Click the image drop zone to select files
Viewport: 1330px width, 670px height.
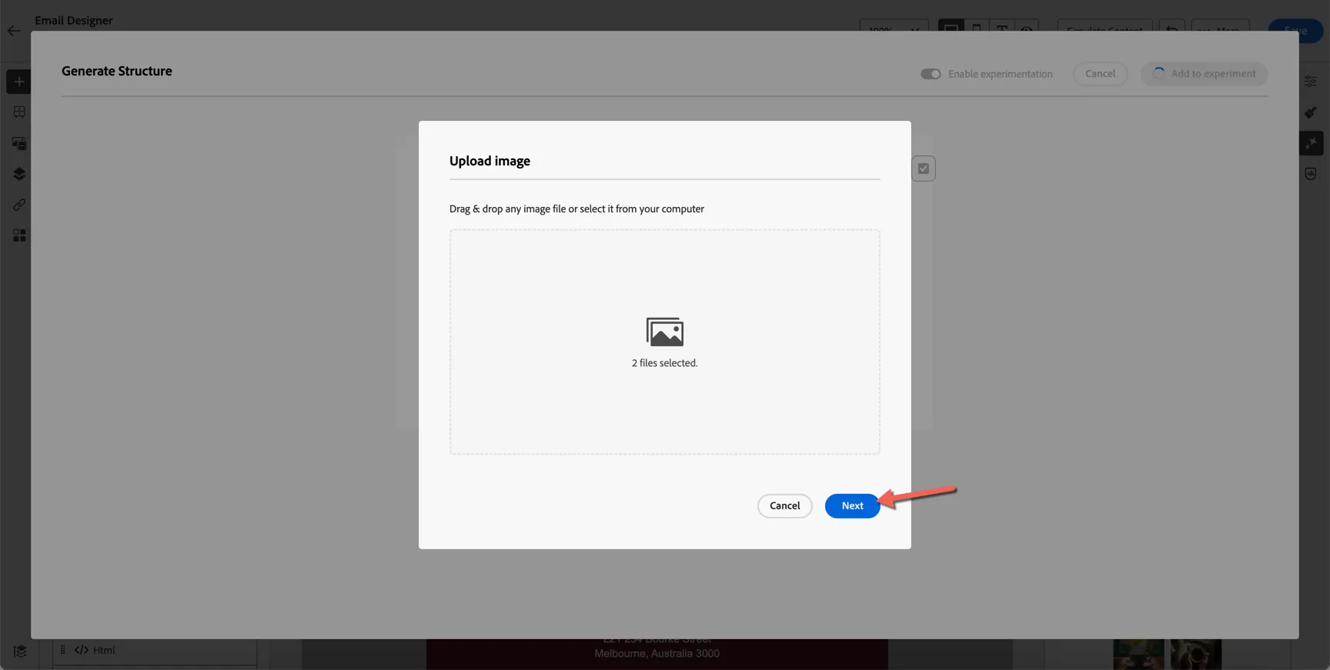[x=664, y=342]
